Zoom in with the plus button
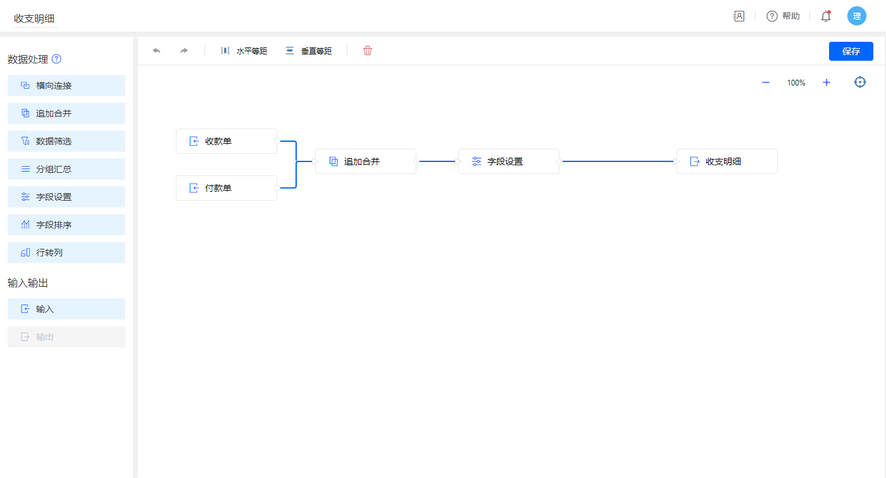Screen dimensions: 886x478 point(826,82)
